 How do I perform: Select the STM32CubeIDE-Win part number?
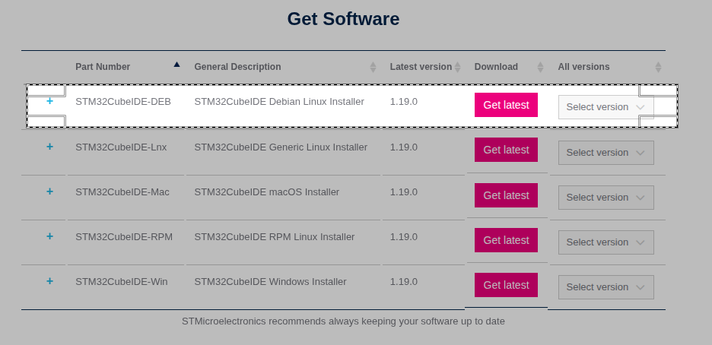coord(121,282)
